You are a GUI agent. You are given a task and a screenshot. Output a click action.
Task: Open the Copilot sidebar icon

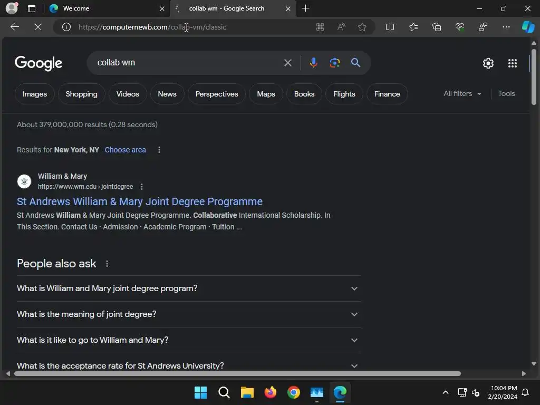(528, 27)
